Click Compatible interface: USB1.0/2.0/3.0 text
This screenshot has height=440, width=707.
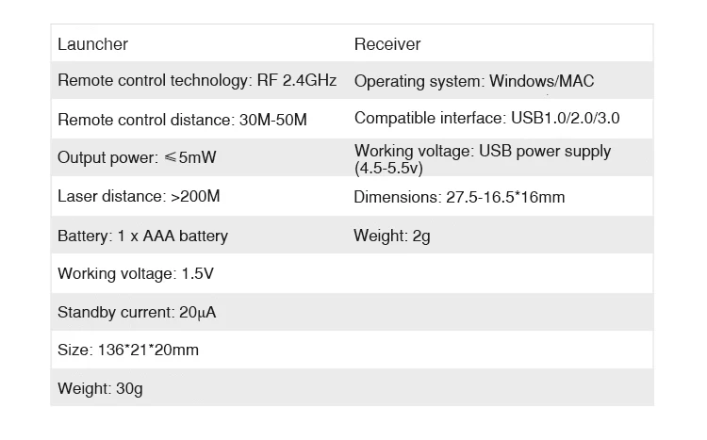point(487,118)
